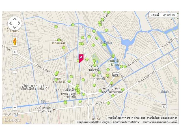The image size is (181, 136).
Task: Pan the map up using the arrow control
Action: 15,19
